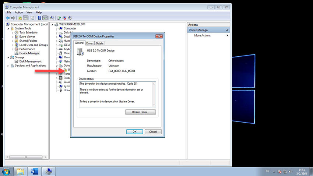Select Device Manager tree node
Image resolution: width=313 pixels, height=176 pixels.
click(29, 53)
